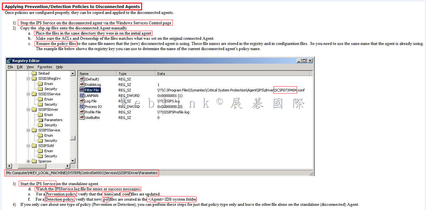Click the Profile File value icon
The width and height of the screenshot is (426, 210).
click(x=82, y=112)
